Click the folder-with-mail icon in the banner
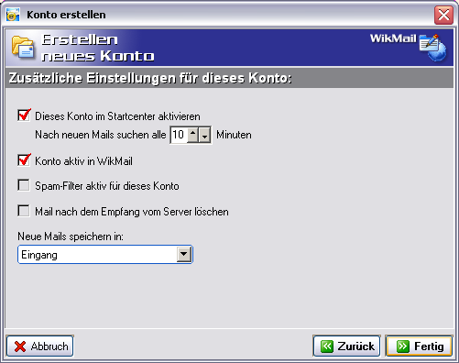This screenshot has width=459, height=363. click(23, 47)
